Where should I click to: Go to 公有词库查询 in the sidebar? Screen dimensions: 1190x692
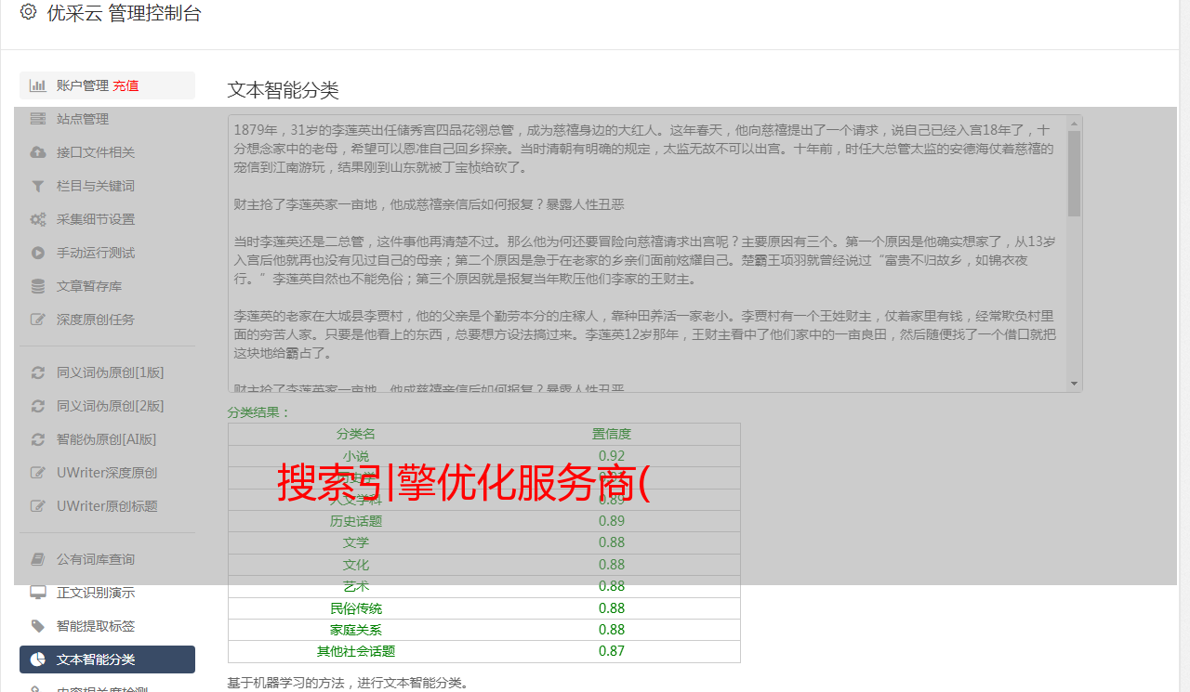[x=95, y=559]
